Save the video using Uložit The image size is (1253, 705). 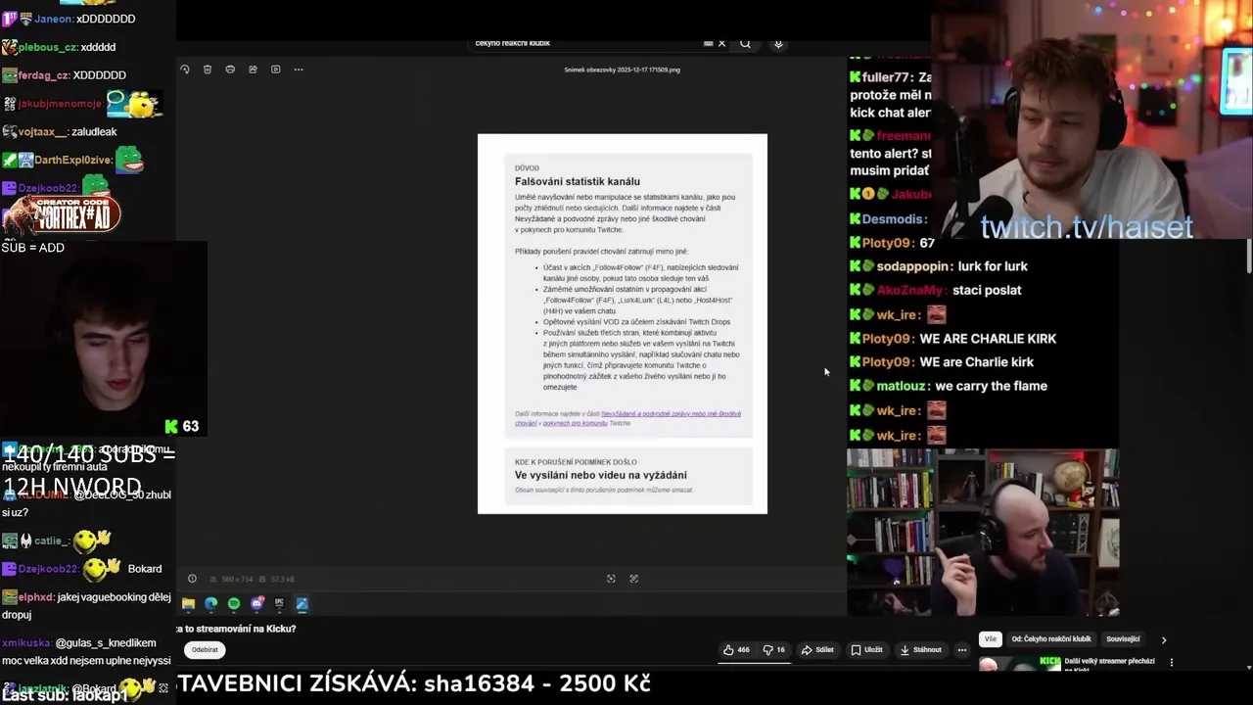[867, 649]
